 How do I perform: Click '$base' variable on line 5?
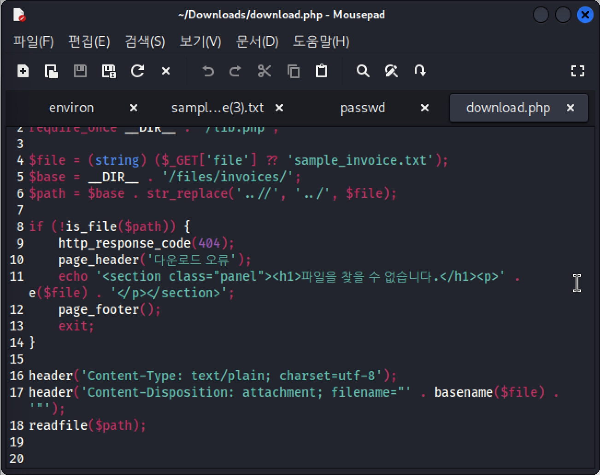point(47,177)
